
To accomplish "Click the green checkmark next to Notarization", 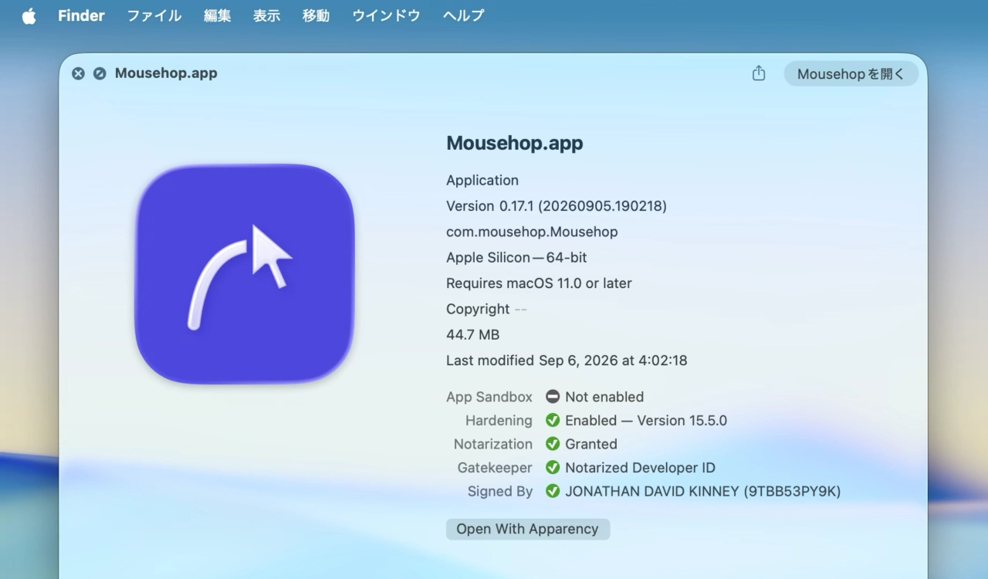I will pos(553,444).
